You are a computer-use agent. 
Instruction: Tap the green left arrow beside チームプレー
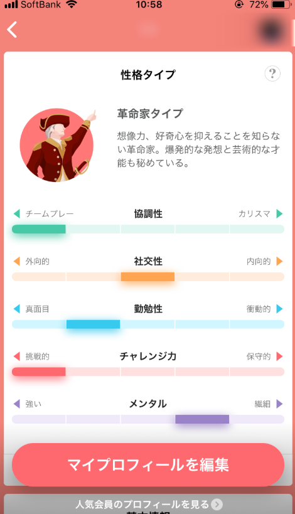tap(17, 214)
